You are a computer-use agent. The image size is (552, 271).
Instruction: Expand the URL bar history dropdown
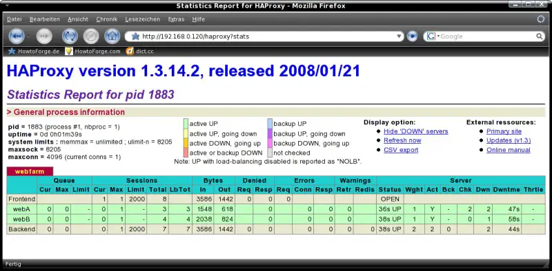tap(399, 36)
